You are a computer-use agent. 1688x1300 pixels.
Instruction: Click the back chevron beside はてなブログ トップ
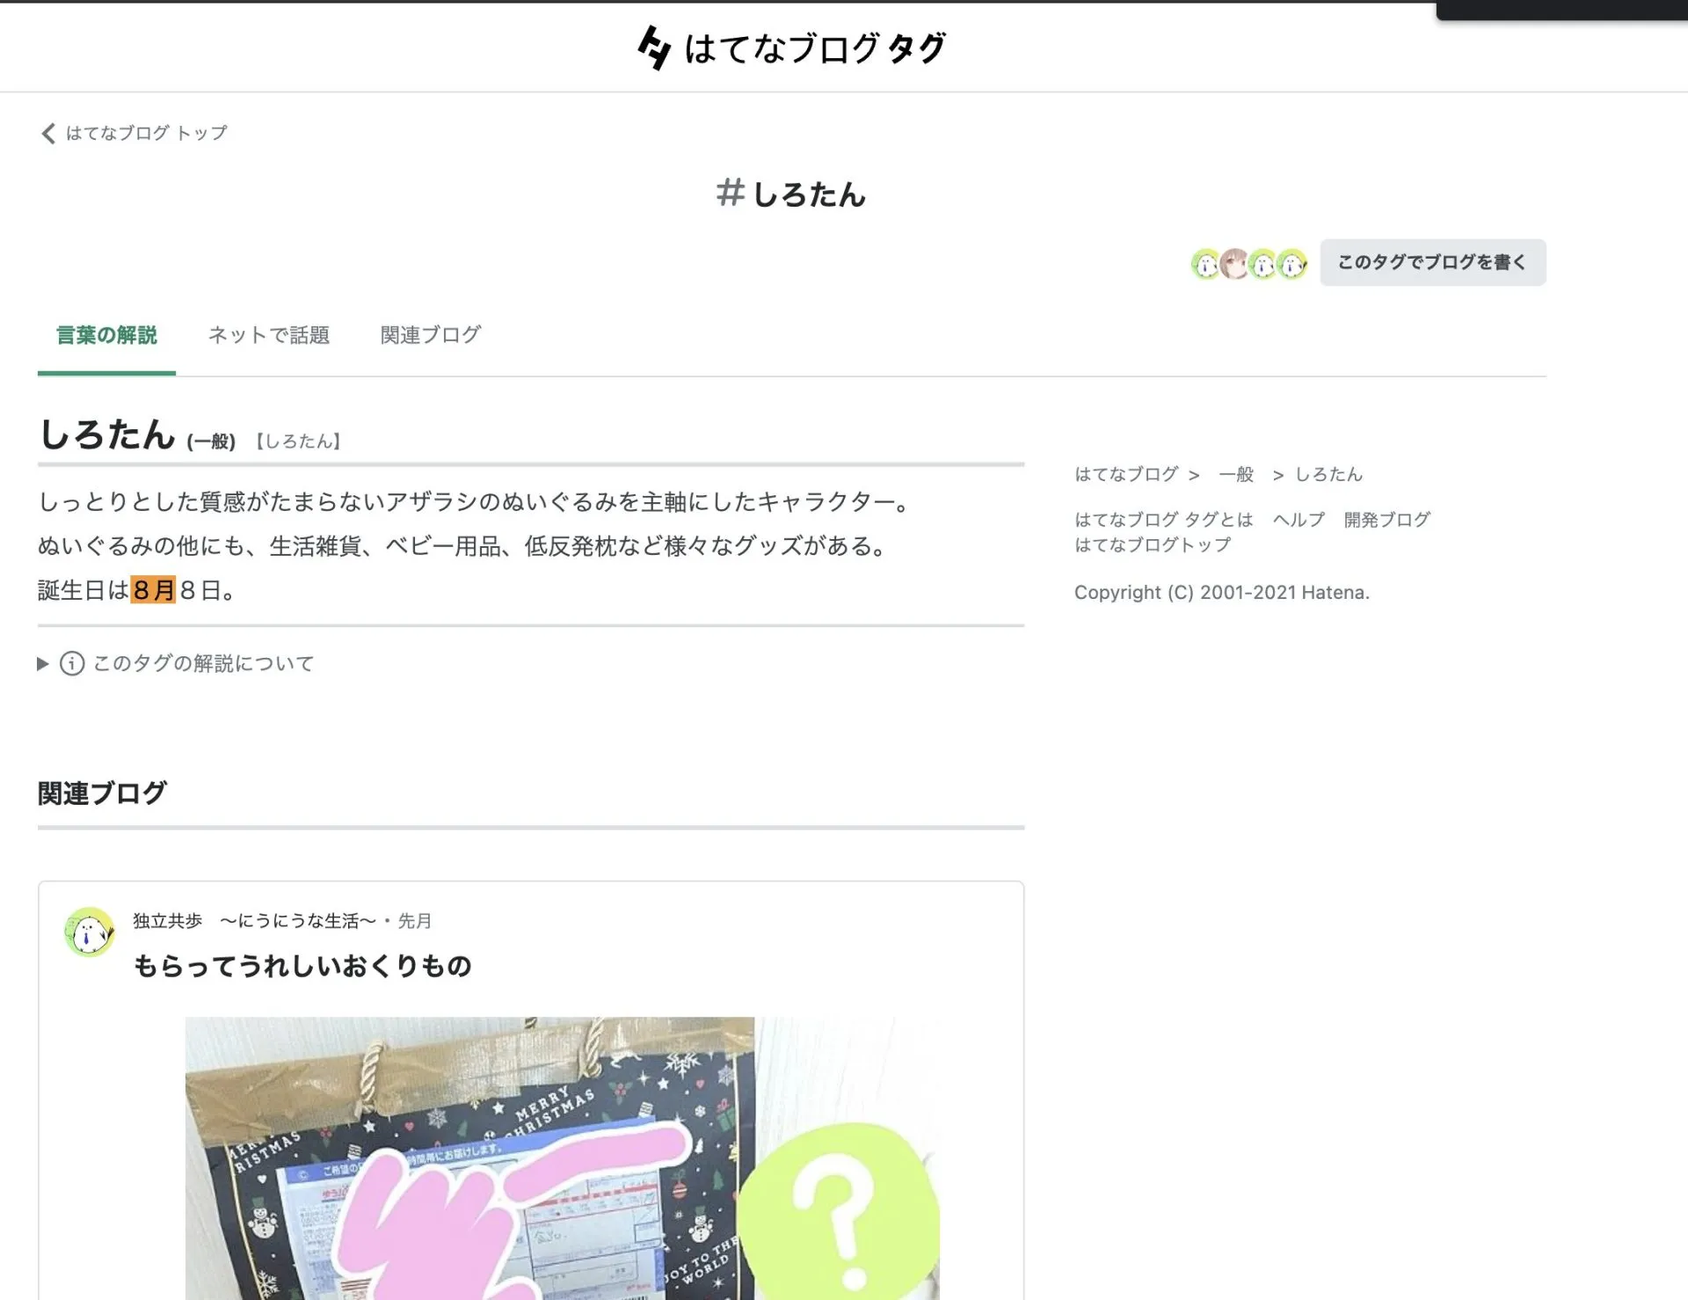click(48, 133)
